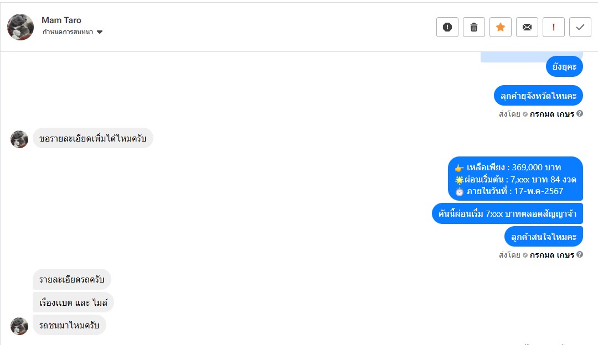The width and height of the screenshot is (598, 345).
Task: Select the ยังยุคะ message bubble
Action: (564, 67)
